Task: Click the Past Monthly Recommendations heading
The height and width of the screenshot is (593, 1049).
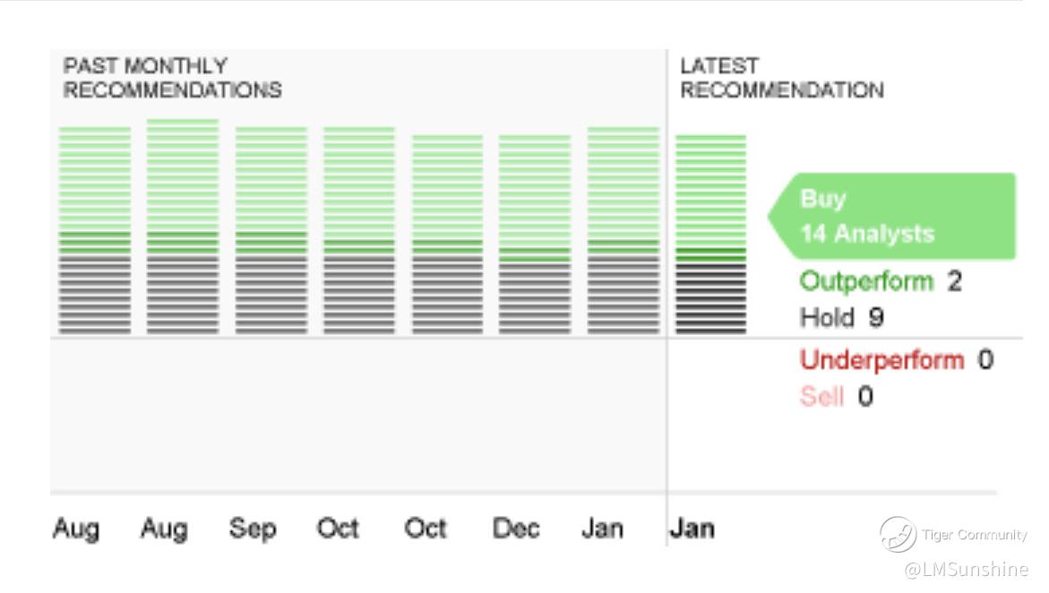Action: [173, 78]
